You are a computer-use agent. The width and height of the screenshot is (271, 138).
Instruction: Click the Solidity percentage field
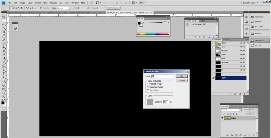166,102
